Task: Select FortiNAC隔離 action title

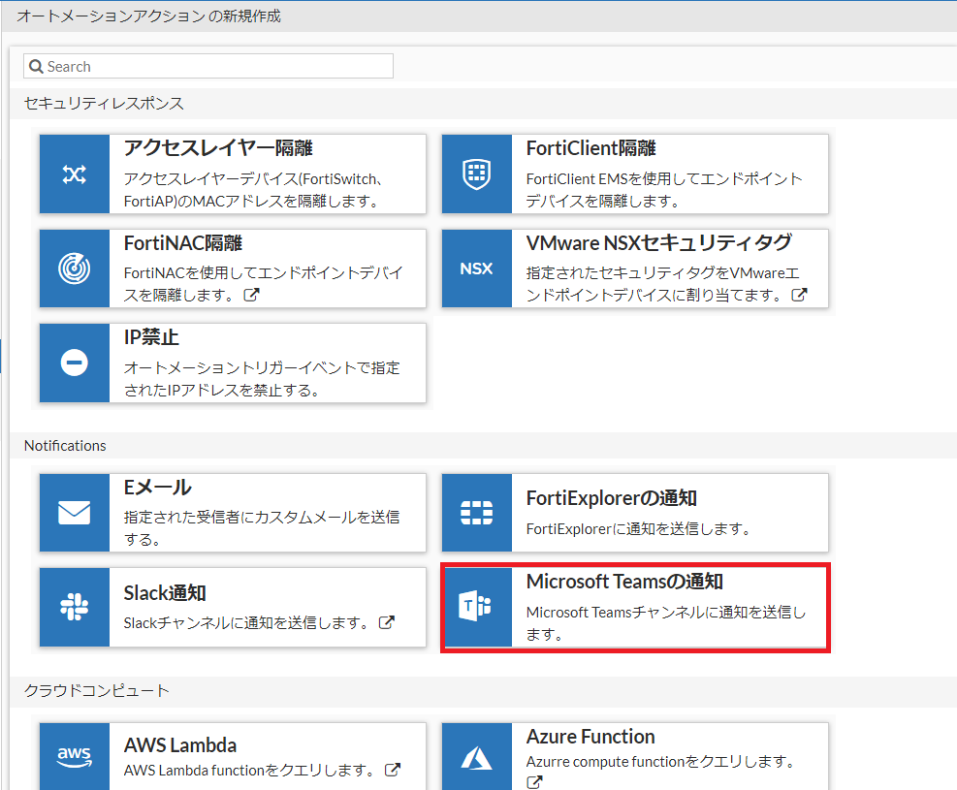Action: pos(183,243)
